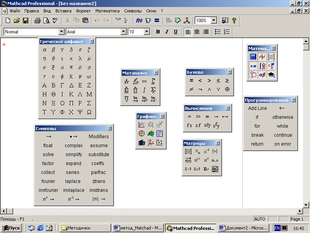
Task: Click the Greek letter pi in palette
Action: click(71, 67)
